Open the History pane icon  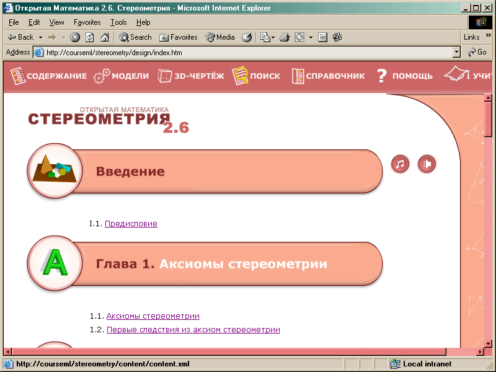coord(247,37)
